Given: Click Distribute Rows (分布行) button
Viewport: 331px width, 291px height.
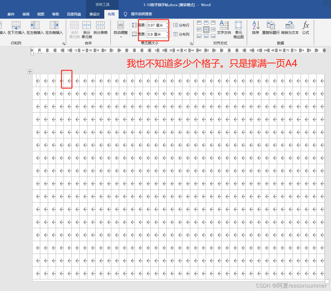Looking at the screenshot, I should (x=181, y=25).
